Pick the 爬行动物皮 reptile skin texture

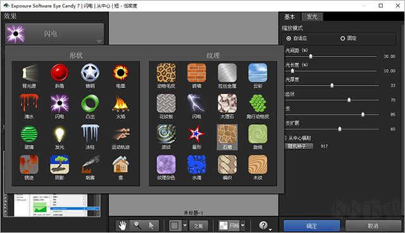[258, 106]
